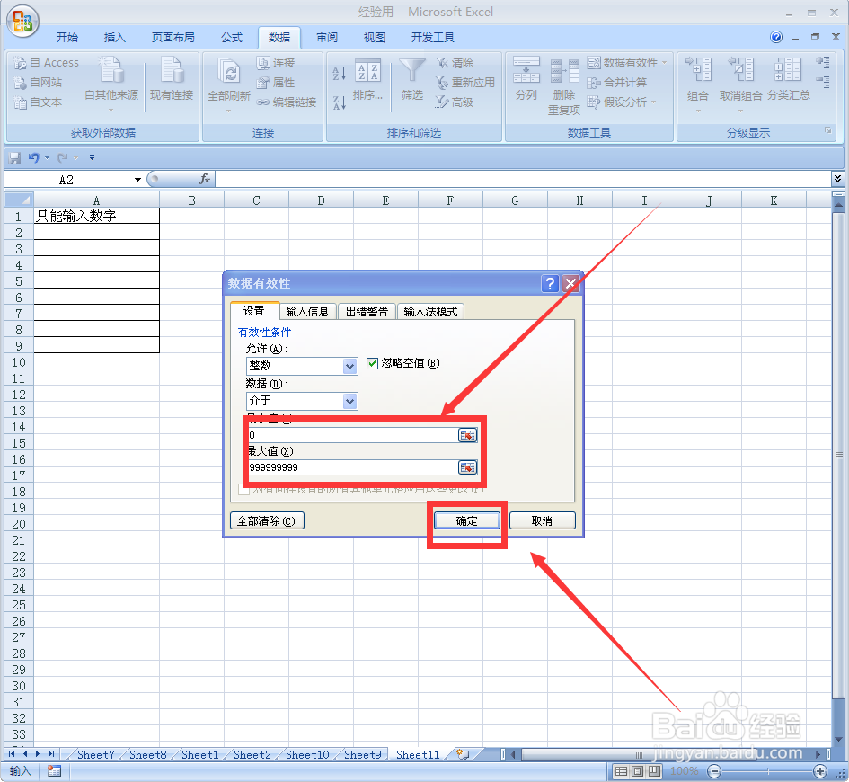
Task: Select the Sheet10 worksheet tab
Action: [307, 754]
